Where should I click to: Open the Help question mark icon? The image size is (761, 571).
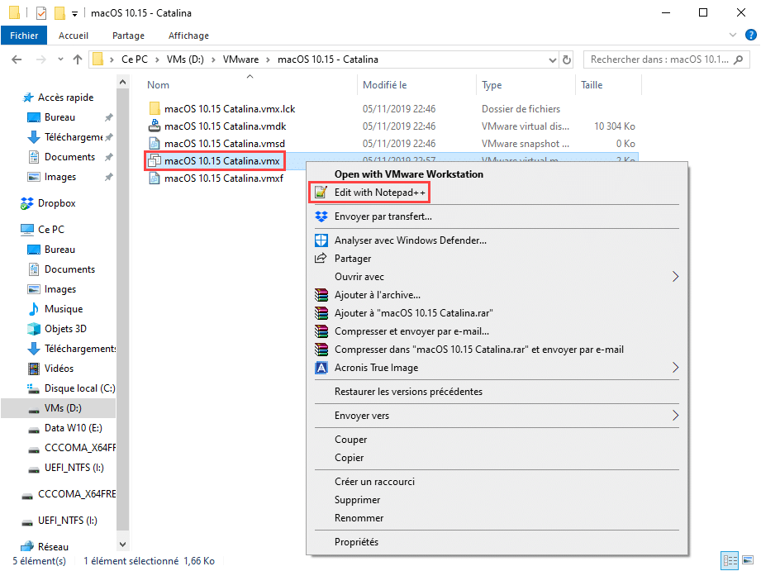coord(751,35)
